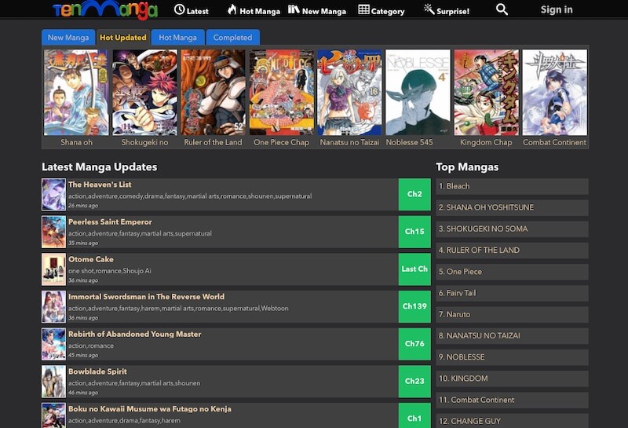Screen dimensions: 628x428
Task: Click the green Ch76 button
Action: coord(414,344)
